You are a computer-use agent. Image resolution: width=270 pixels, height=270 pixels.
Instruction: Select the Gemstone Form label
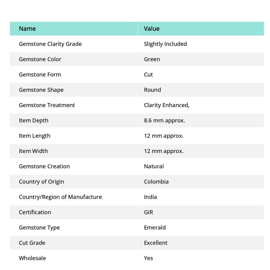pyautogui.click(x=40, y=74)
